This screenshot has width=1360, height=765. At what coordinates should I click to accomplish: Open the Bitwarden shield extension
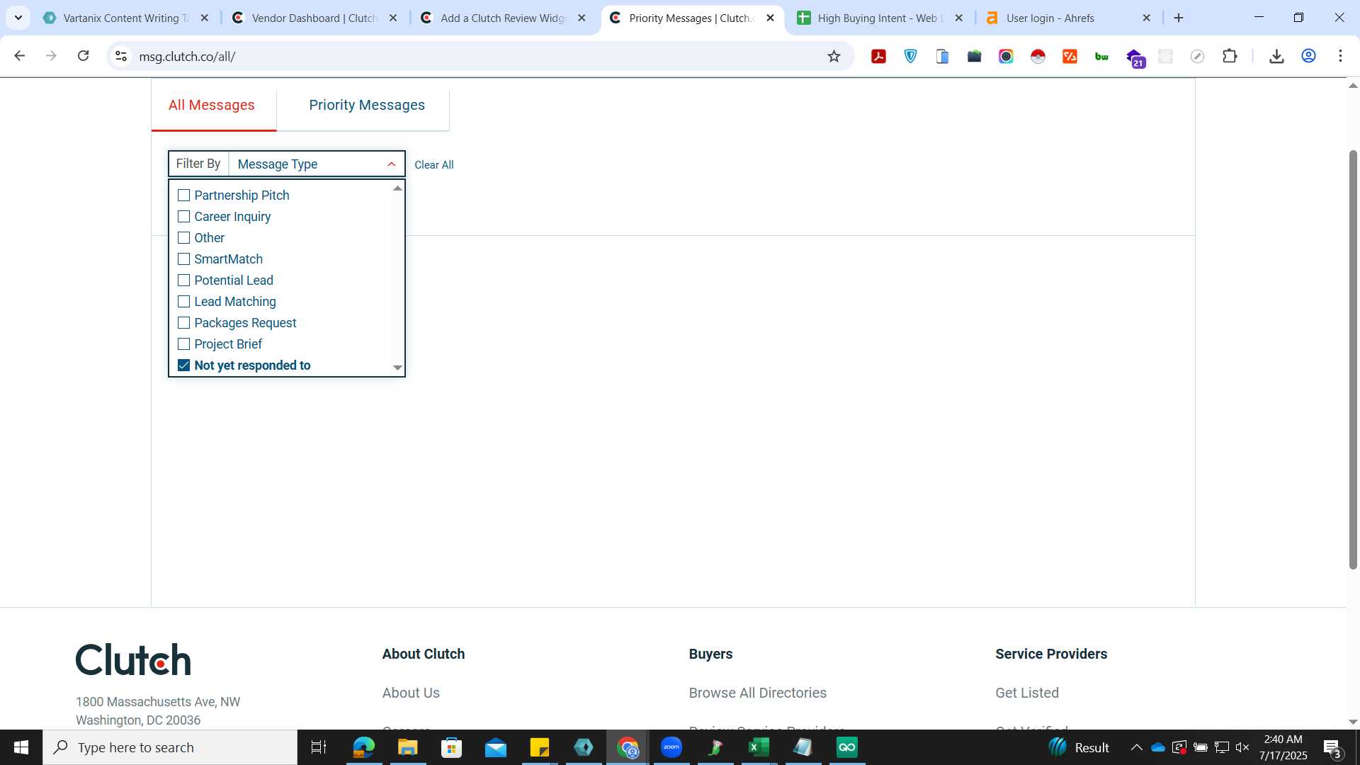tap(910, 57)
